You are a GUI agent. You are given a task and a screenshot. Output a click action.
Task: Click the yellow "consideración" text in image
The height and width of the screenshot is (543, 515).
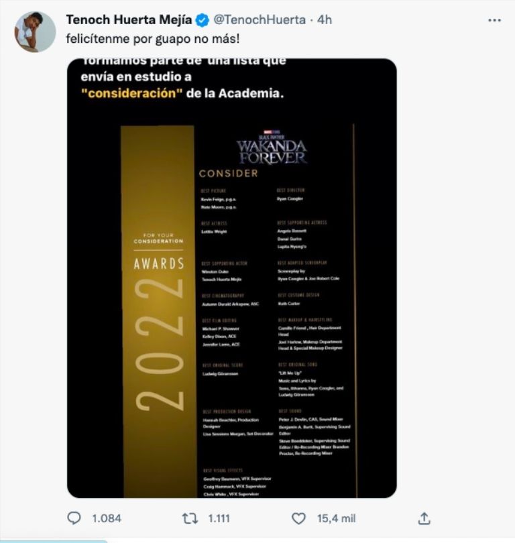click(131, 93)
